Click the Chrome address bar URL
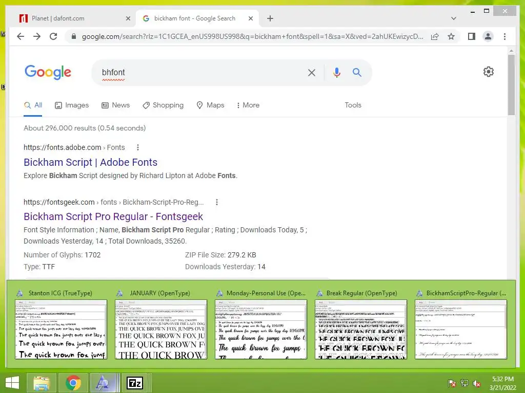 (x=253, y=36)
